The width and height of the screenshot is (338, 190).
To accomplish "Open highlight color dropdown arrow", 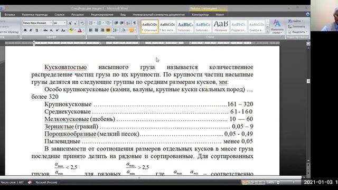I will (75, 31).
